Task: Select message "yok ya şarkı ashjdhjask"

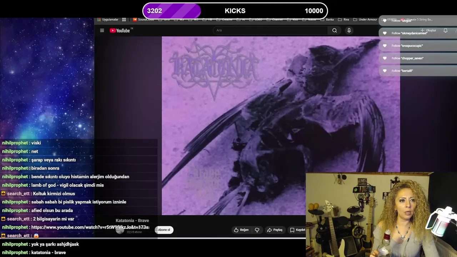Action: coord(55,244)
